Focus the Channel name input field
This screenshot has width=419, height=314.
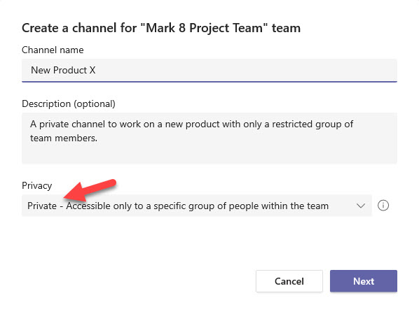209,71
